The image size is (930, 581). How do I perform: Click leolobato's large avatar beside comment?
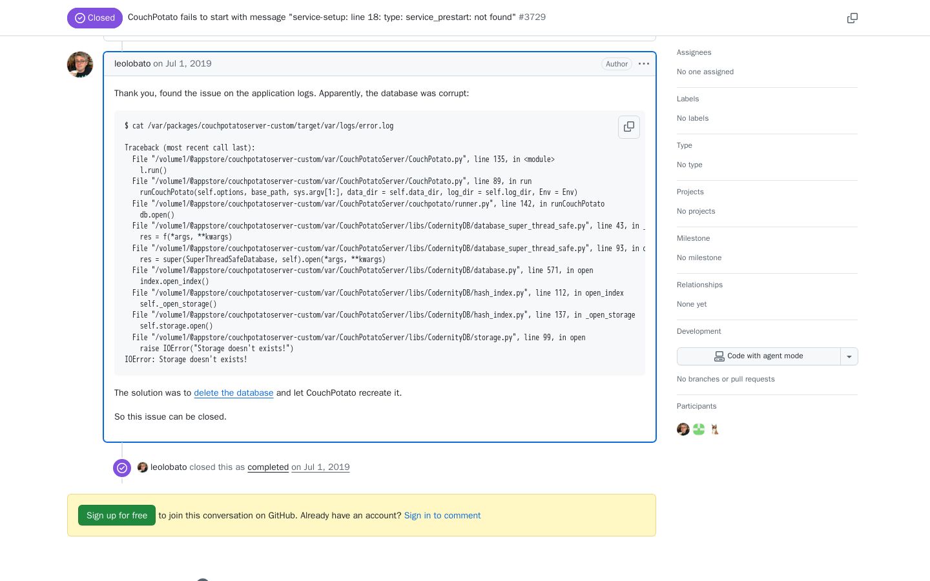point(80,65)
